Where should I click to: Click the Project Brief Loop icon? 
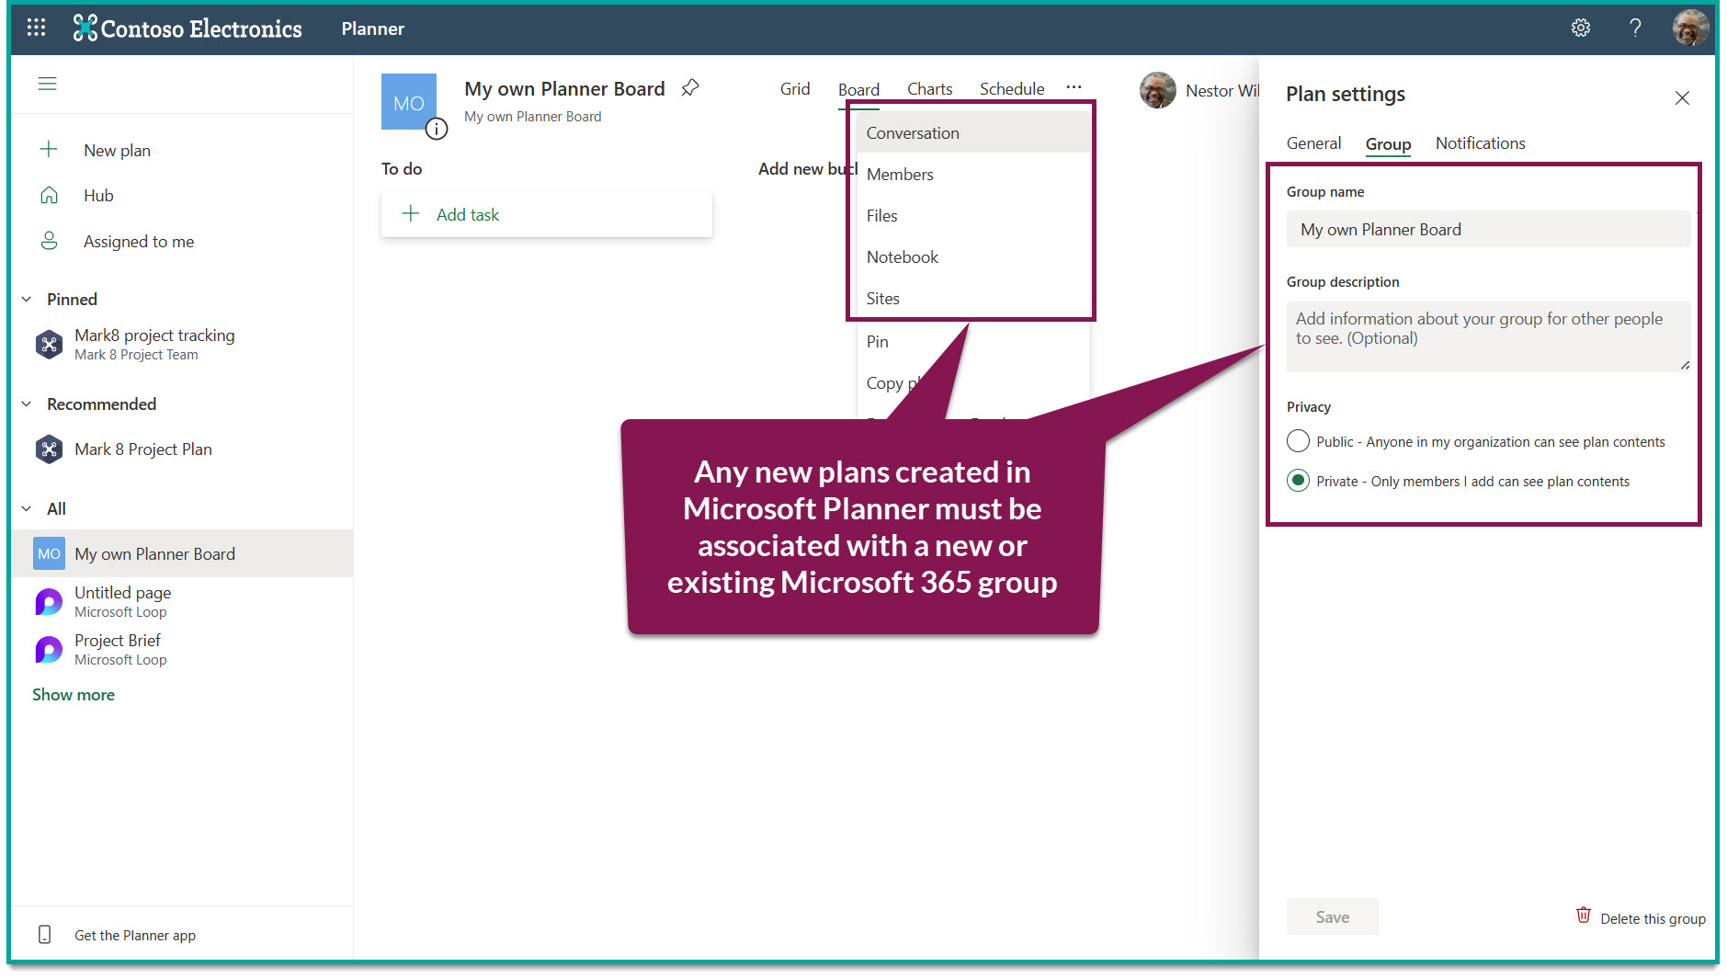[49, 650]
